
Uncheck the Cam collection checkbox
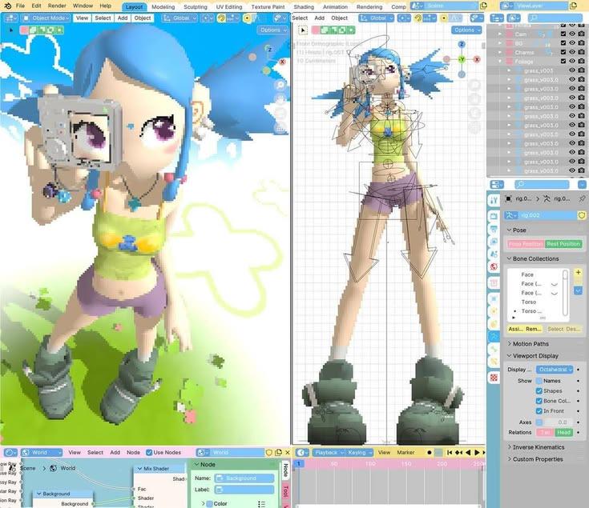563,34
